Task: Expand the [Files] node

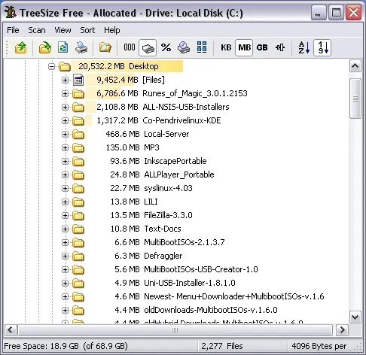Action: coord(65,80)
